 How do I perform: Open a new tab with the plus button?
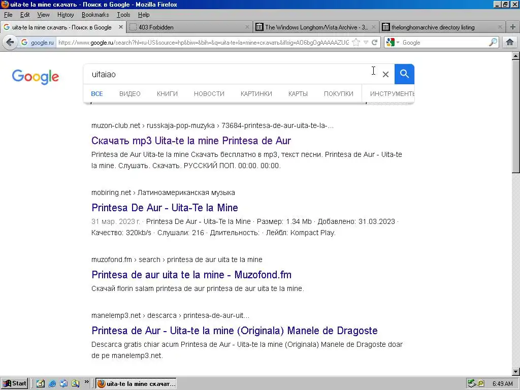pyautogui.click(x=513, y=27)
